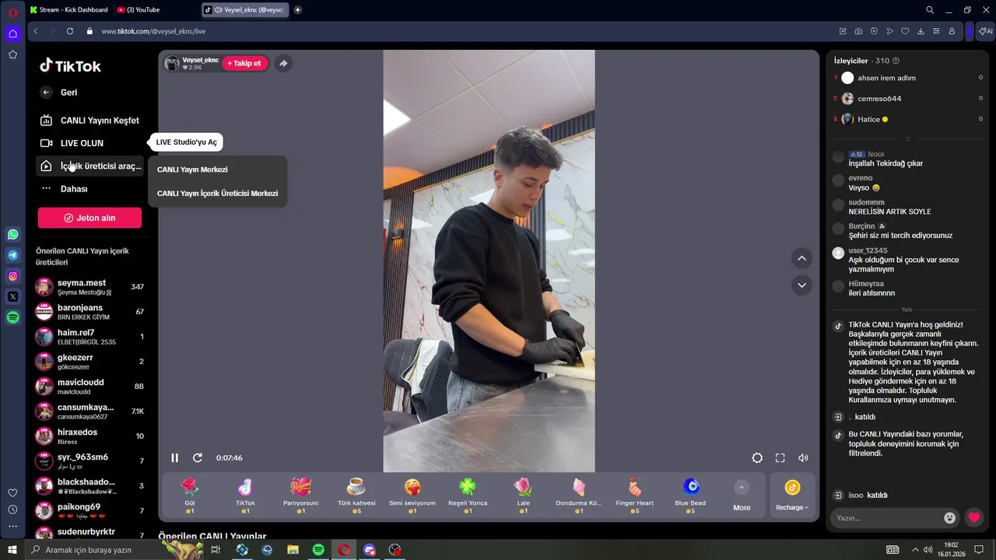This screenshot has height=560, width=996.
Task: Open İçerik üreticisi araçları menu
Action: pyautogui.click(x=90, y=166)
